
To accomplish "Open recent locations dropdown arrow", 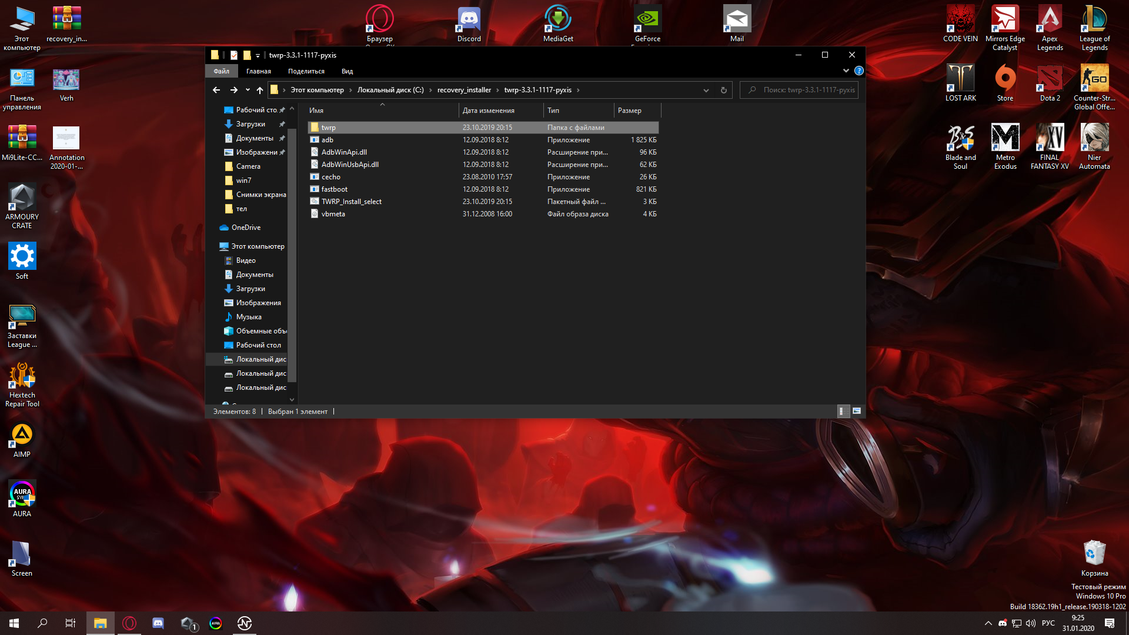I will coord(248,90).
